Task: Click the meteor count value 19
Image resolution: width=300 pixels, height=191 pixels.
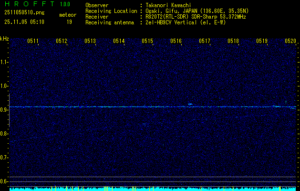Action: click(x=69, y=22)
